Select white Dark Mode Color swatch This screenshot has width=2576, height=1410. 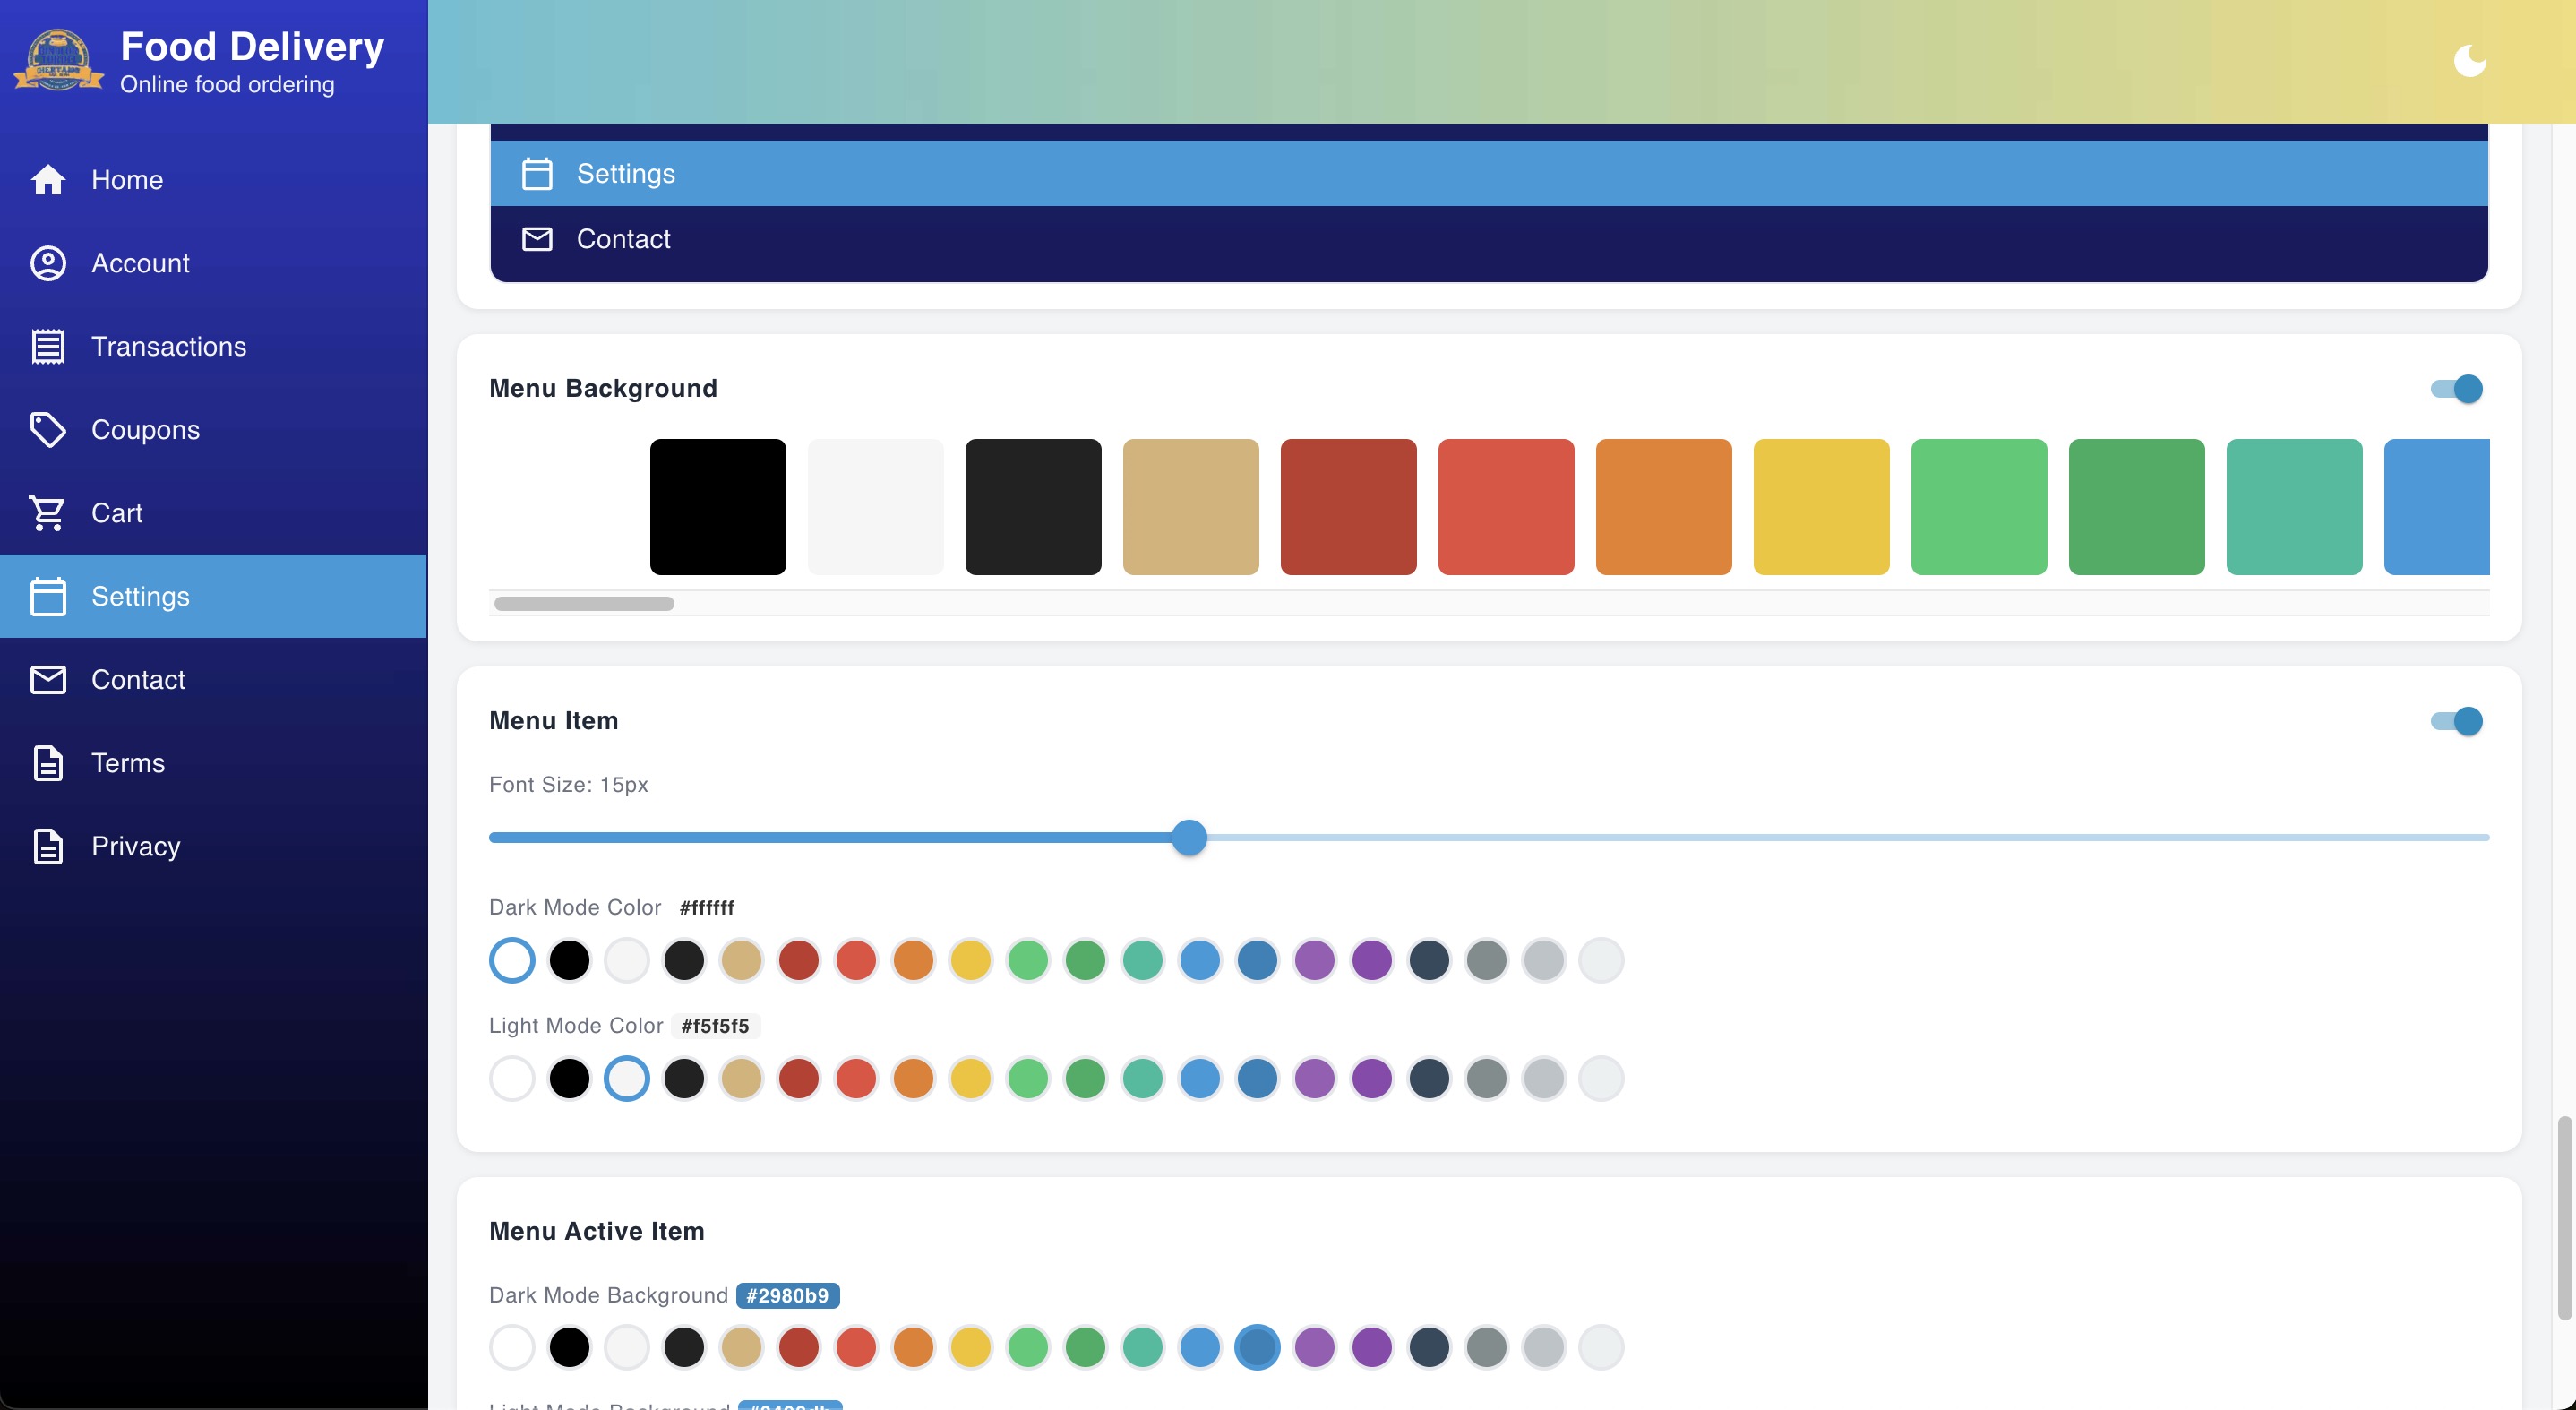pyautogui.click(x=512, y=960)
